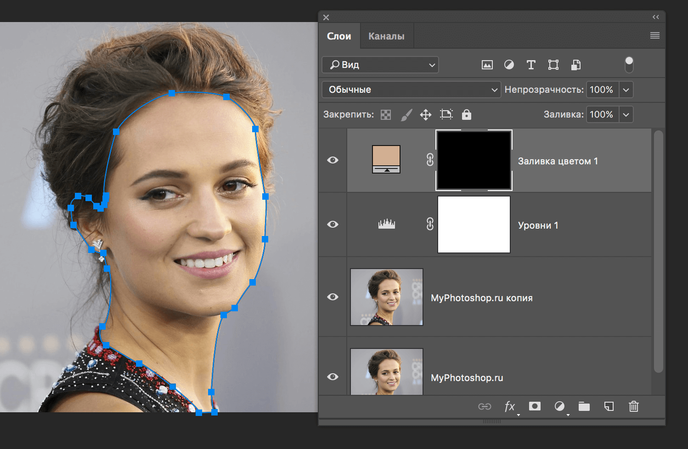688x449 pixels.
Task: Open the Вид filter dropdown
Action: (x=380, y=65)
